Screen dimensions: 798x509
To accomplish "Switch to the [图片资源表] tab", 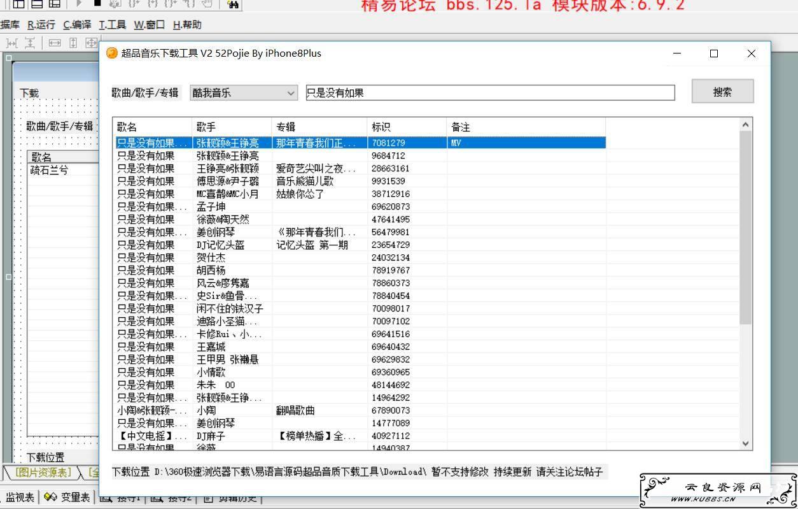I will 43,472.
